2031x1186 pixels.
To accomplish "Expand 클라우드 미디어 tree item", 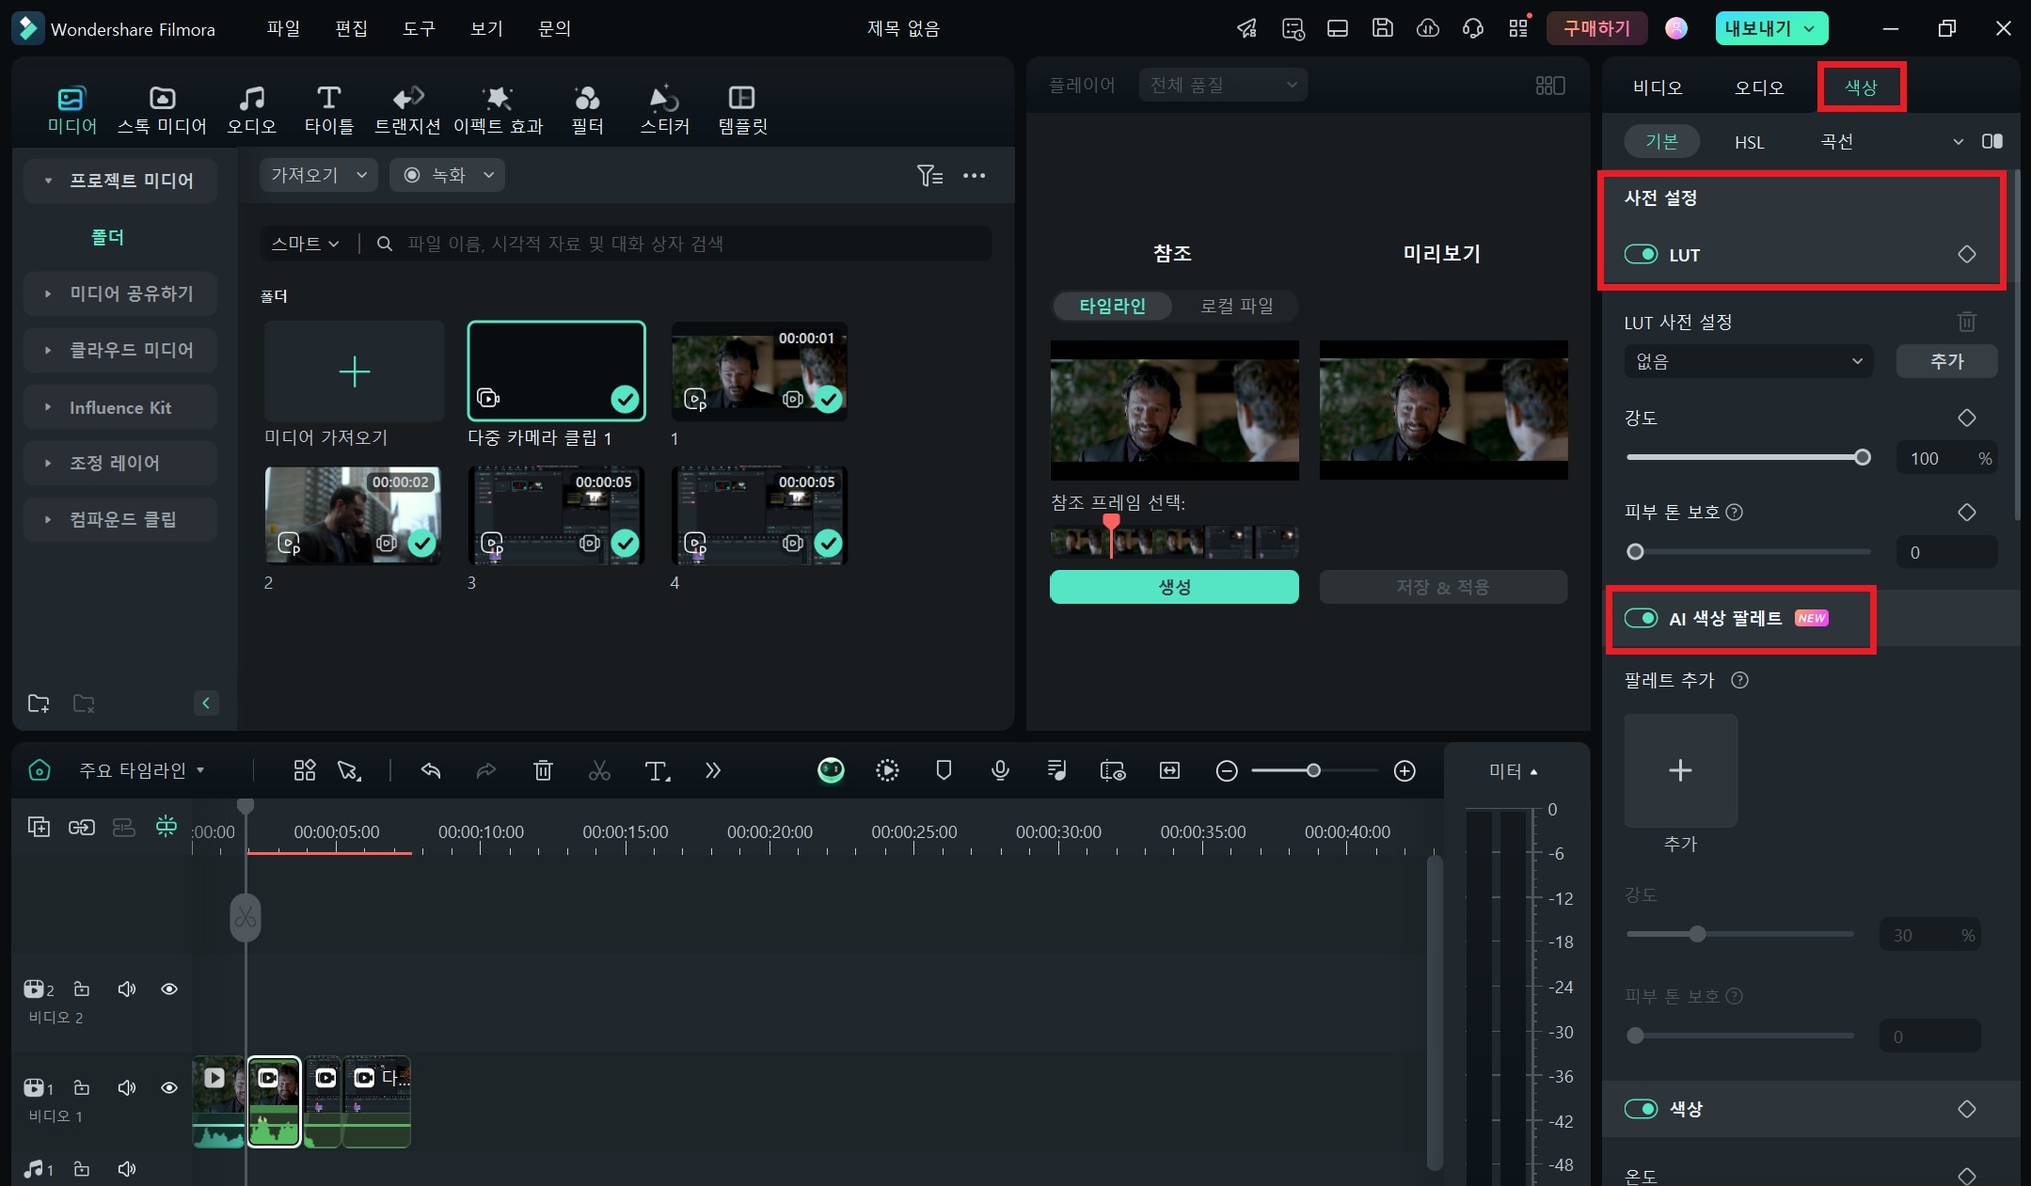I will 120,350.
